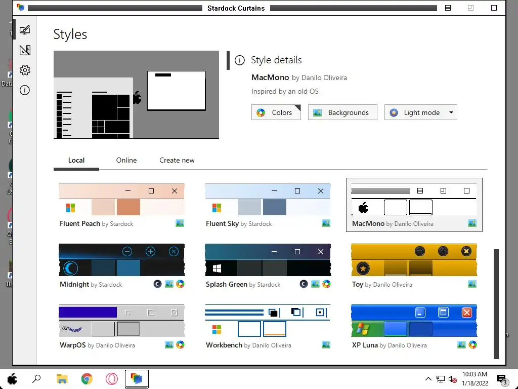Switch to the Online tab
The image size is (518, 389).
point(126,161)
